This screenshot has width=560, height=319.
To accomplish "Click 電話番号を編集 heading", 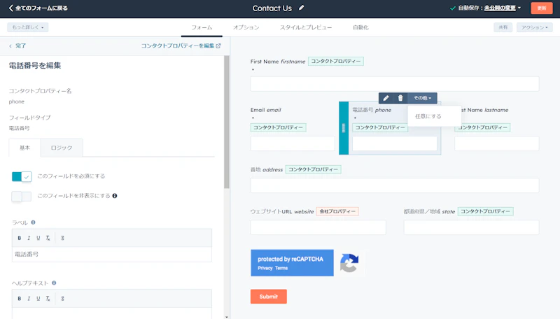I will pos(35,66).
